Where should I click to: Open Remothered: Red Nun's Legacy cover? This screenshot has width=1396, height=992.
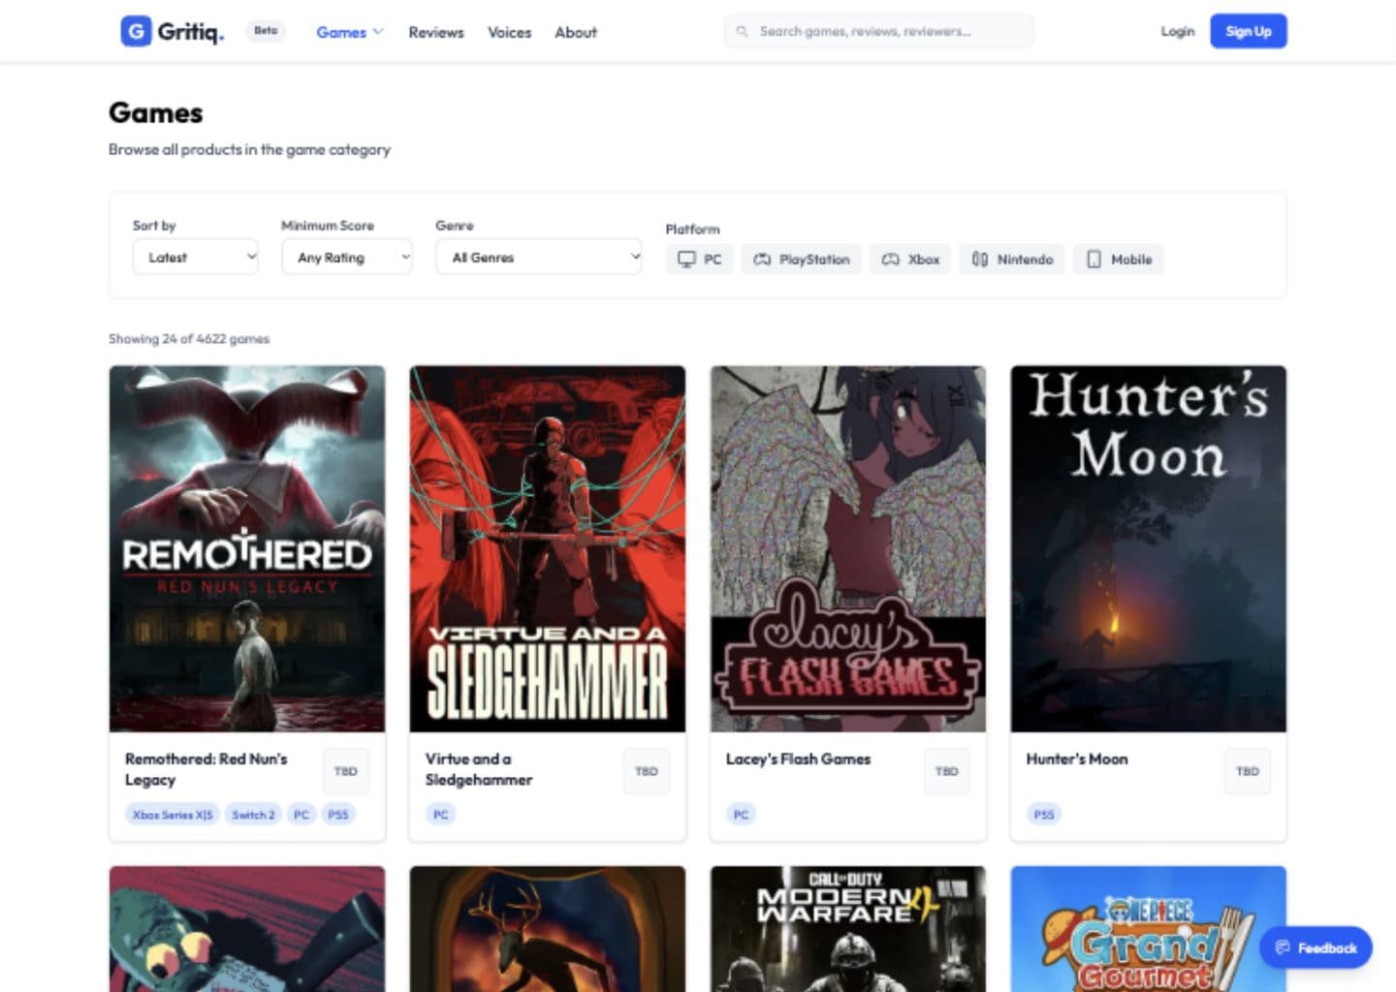tap(247, 548)
